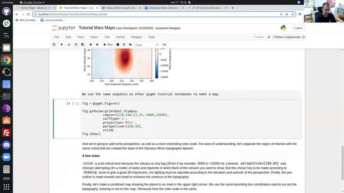
Task: Click the kernel idle circle indicator
Action: 304,37
